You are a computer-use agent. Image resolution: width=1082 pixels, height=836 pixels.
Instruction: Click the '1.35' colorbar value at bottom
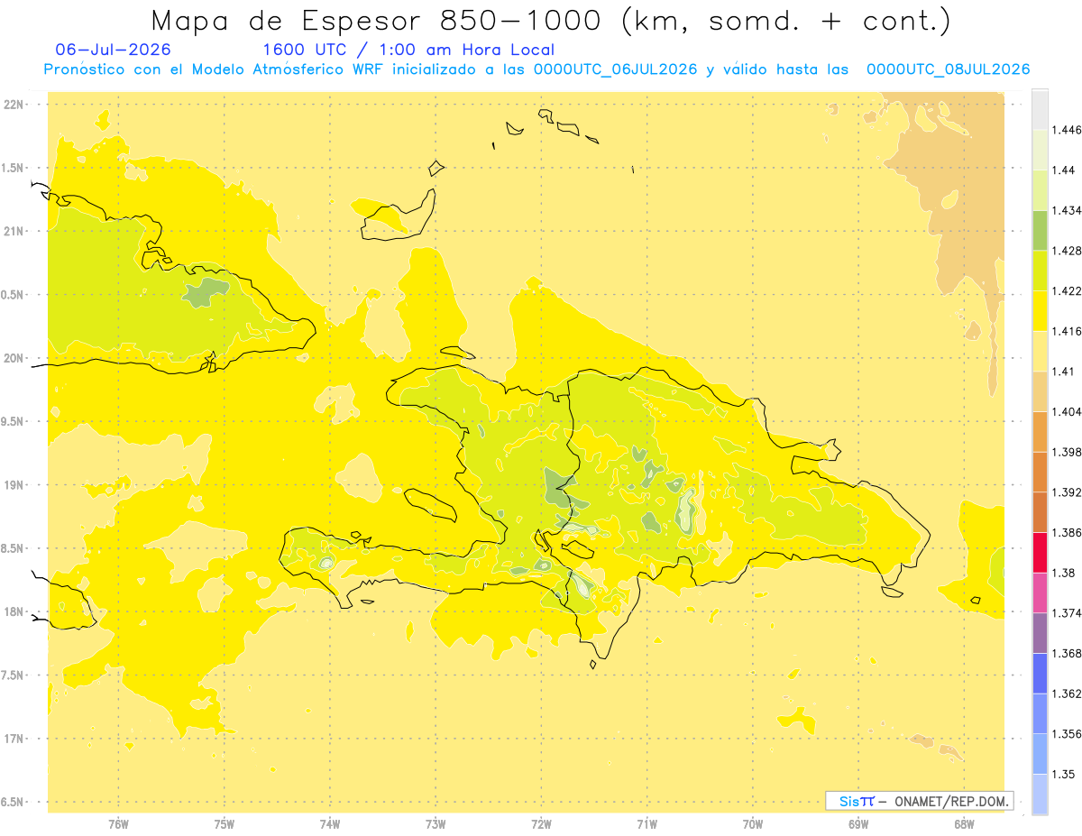[1065, 774]
